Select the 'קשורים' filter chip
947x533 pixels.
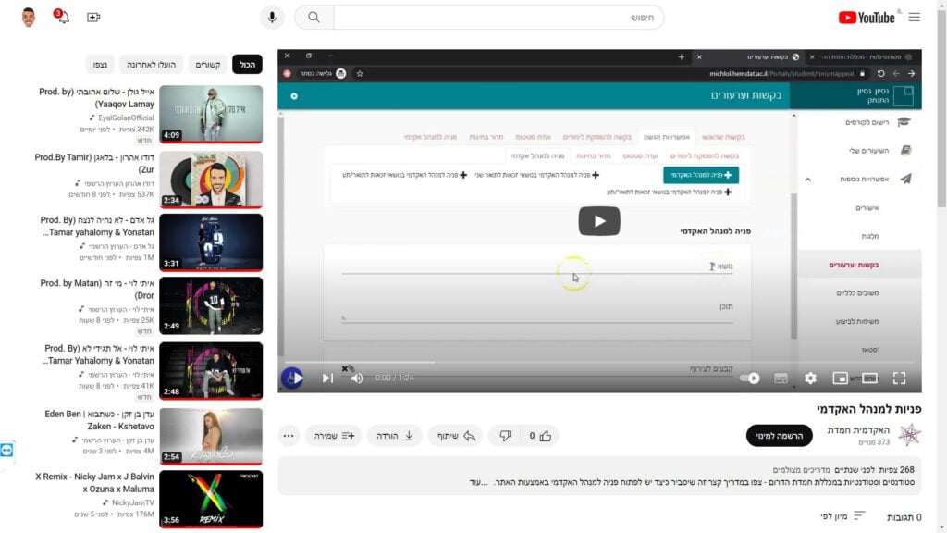208,64
